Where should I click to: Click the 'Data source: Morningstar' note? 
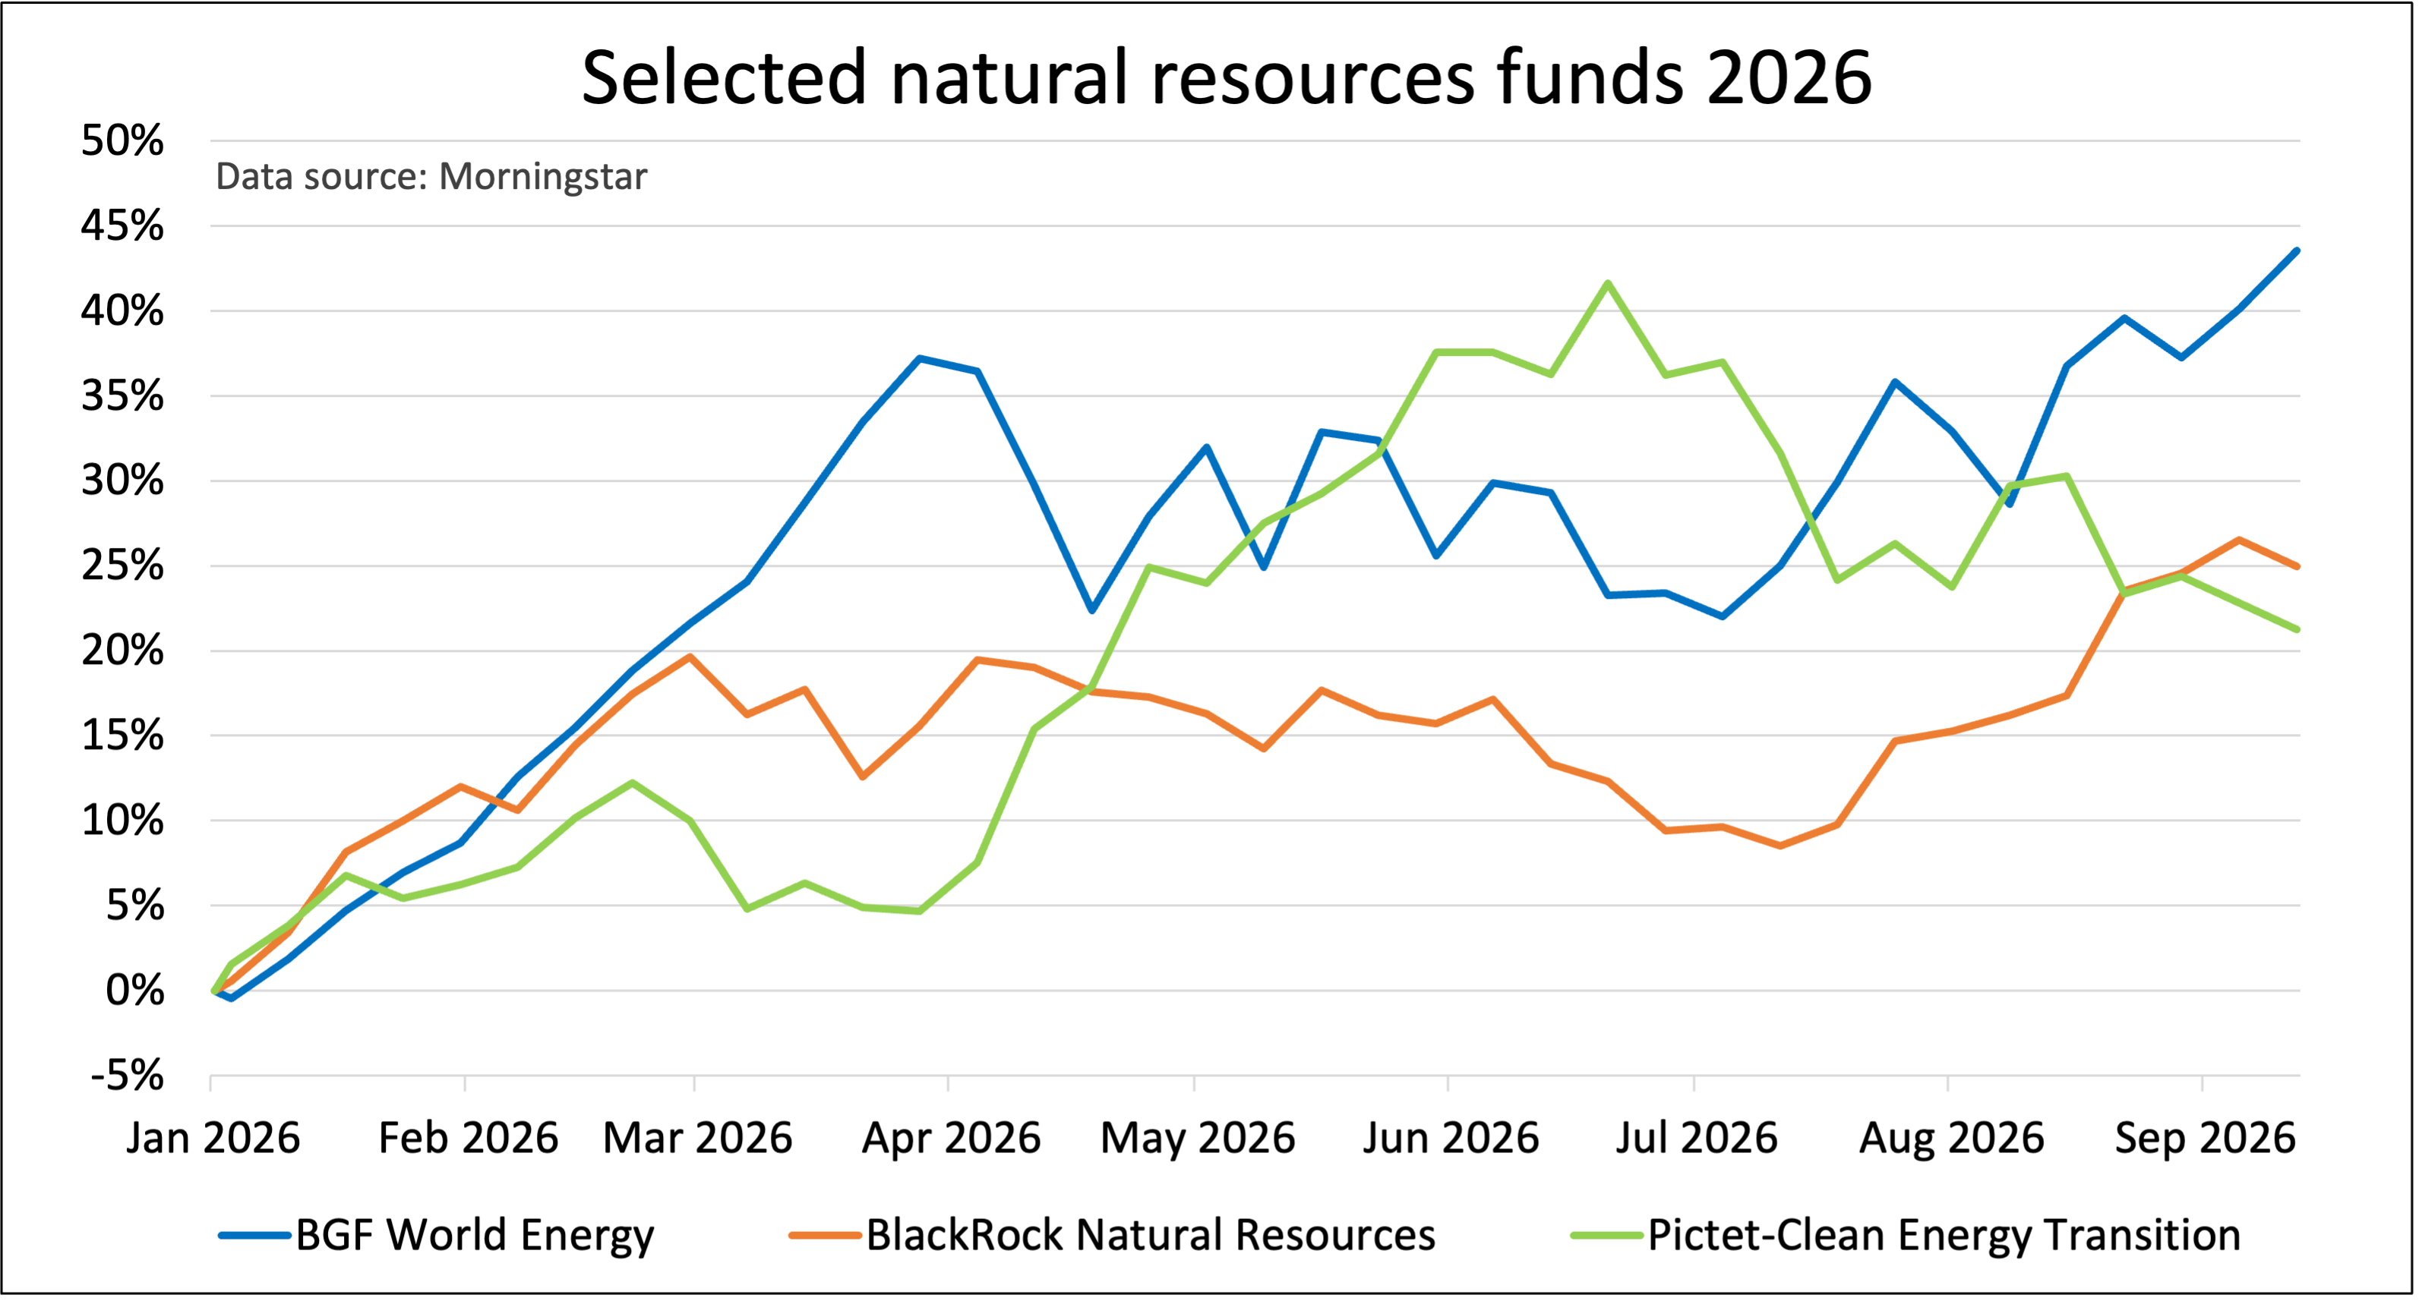431,176
